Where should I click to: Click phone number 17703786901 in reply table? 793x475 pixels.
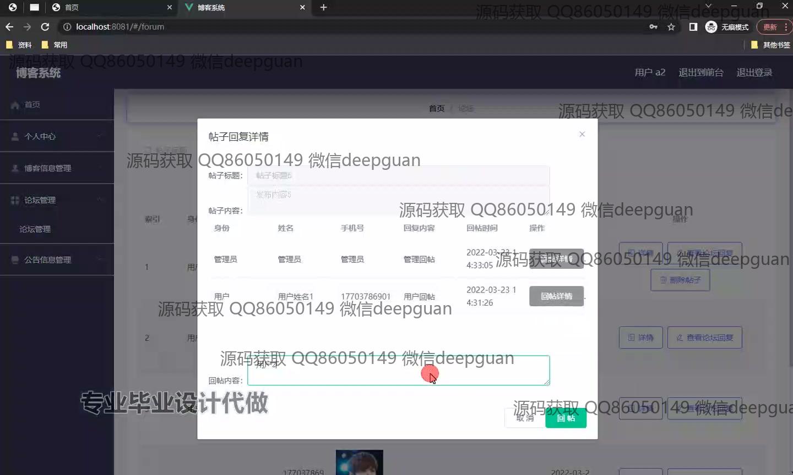(366, 296)
